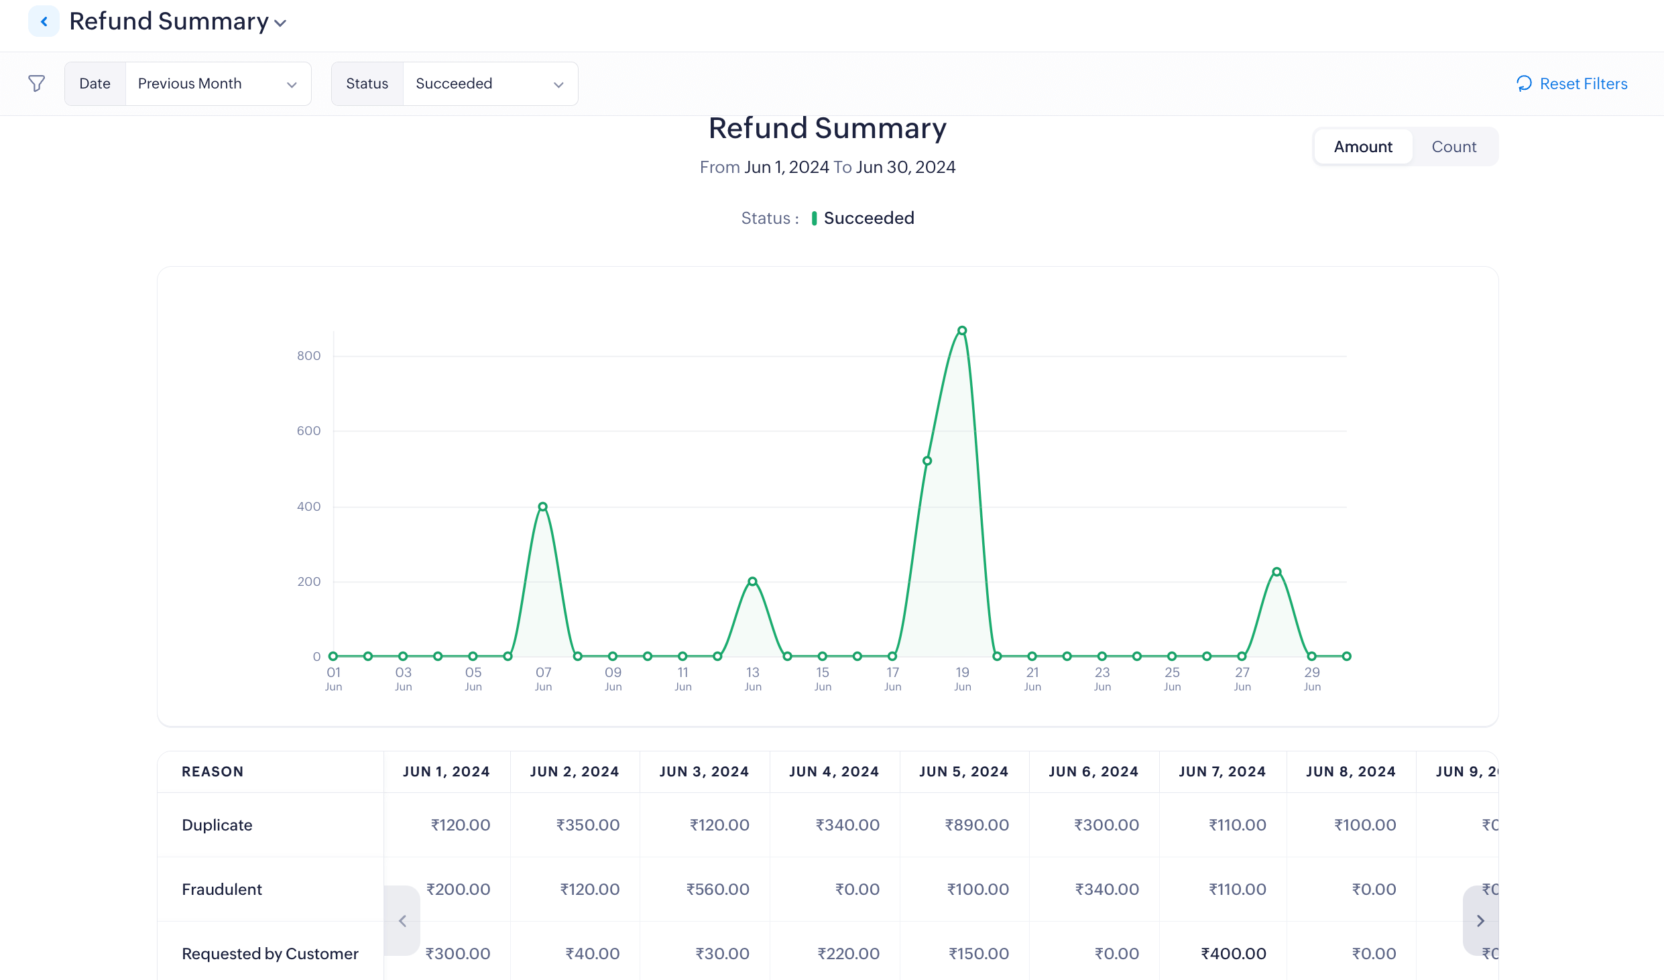The width and height of the screenshot is (1664, 980).
Task: Click the Reset Filters link
Action: click(x=1583, y=84)
